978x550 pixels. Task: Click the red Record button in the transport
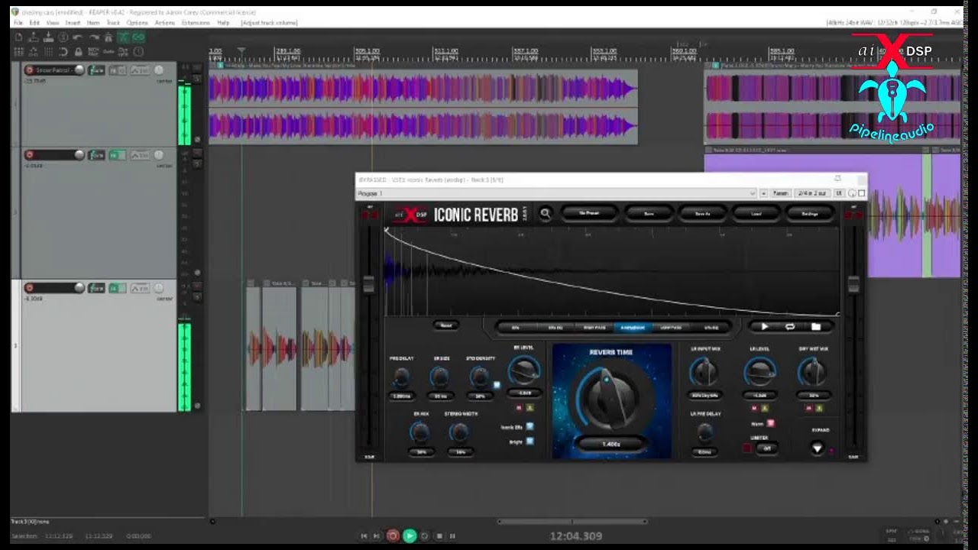point(393,535)
